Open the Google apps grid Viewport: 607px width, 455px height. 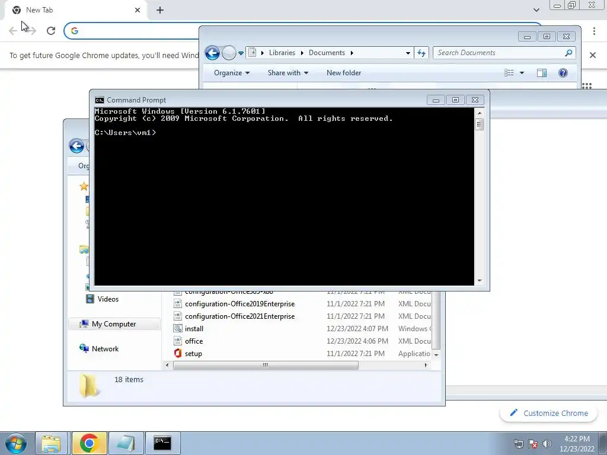[x=586, y=85]
